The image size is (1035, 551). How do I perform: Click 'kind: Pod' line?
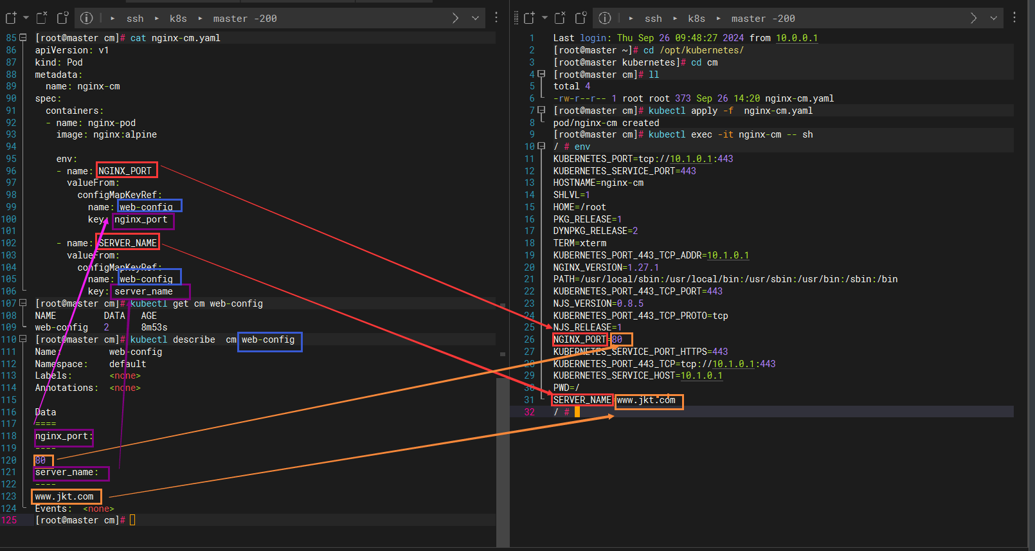[59, 62]
